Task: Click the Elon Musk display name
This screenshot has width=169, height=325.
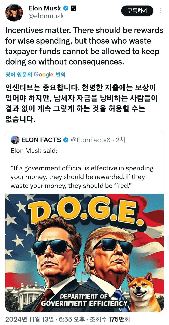Action: click(x=45, y=8)
